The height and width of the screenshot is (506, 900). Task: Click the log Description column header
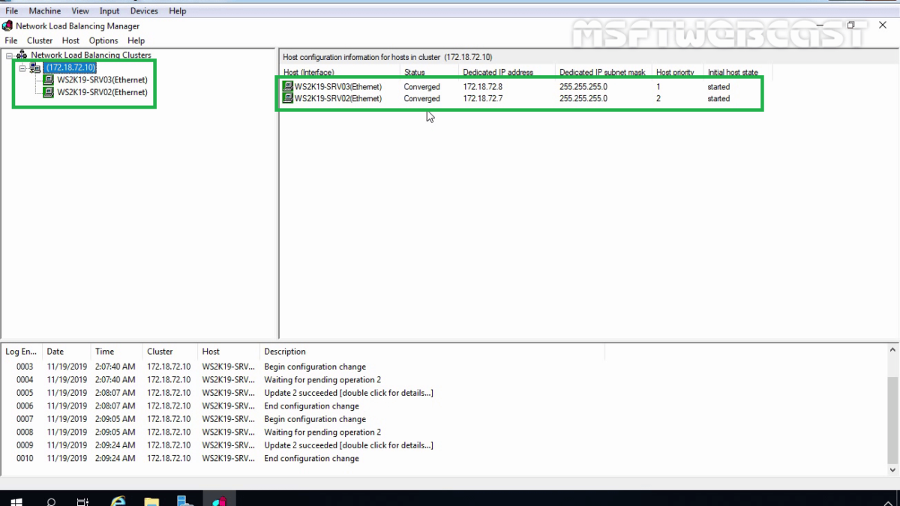point(432,352)
